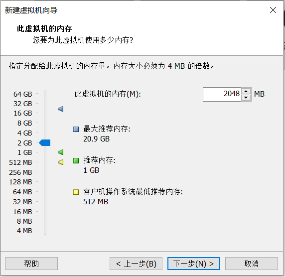Click the 8 GB scale label
This screenshot has height=277, width=285.
(25, 123)
